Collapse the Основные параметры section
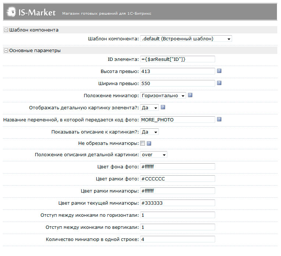This screenshot has height=256, width=281. click(x=6, y=51)
